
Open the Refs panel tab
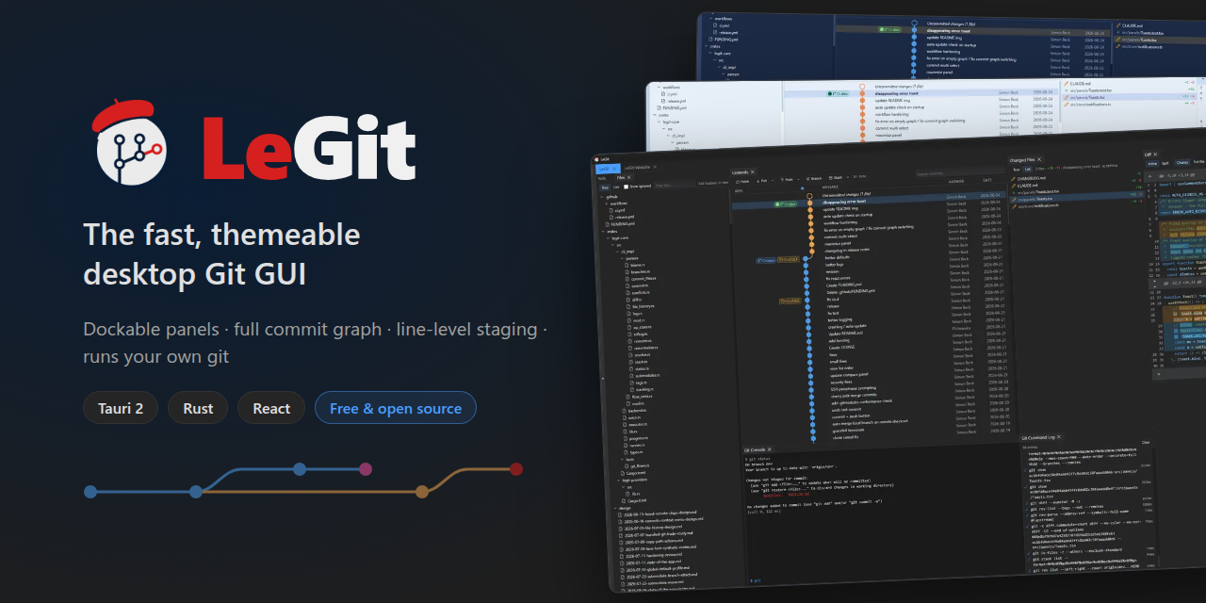point(602,178)
